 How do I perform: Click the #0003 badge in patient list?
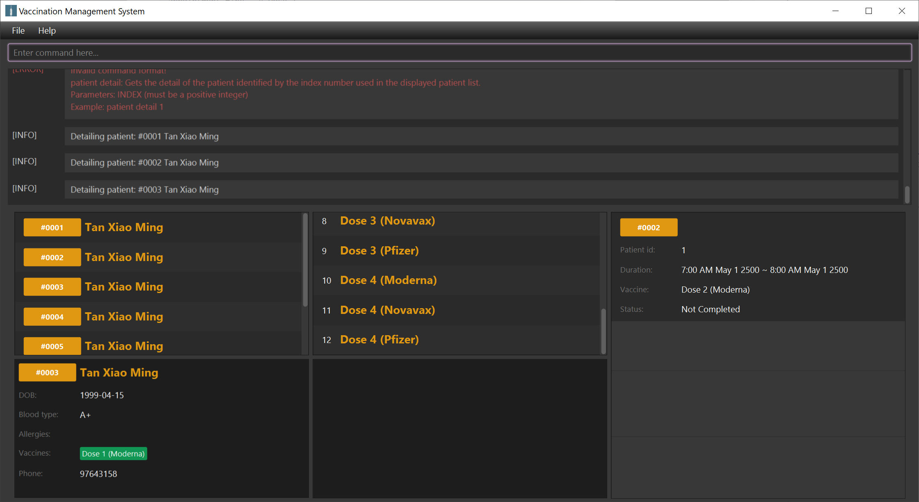[x=52, y=287]
